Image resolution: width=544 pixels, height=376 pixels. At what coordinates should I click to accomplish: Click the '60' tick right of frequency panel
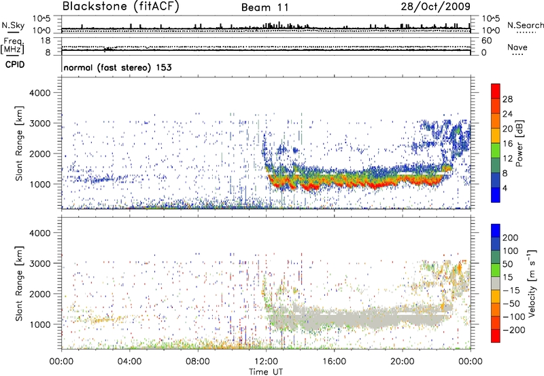486,41
